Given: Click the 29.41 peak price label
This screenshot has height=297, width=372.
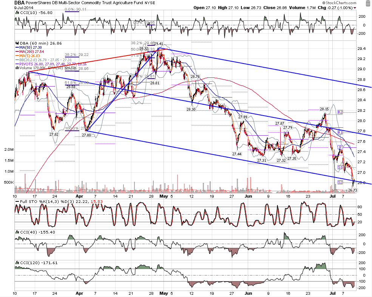Looking at the screenshot, I should 159,44.
